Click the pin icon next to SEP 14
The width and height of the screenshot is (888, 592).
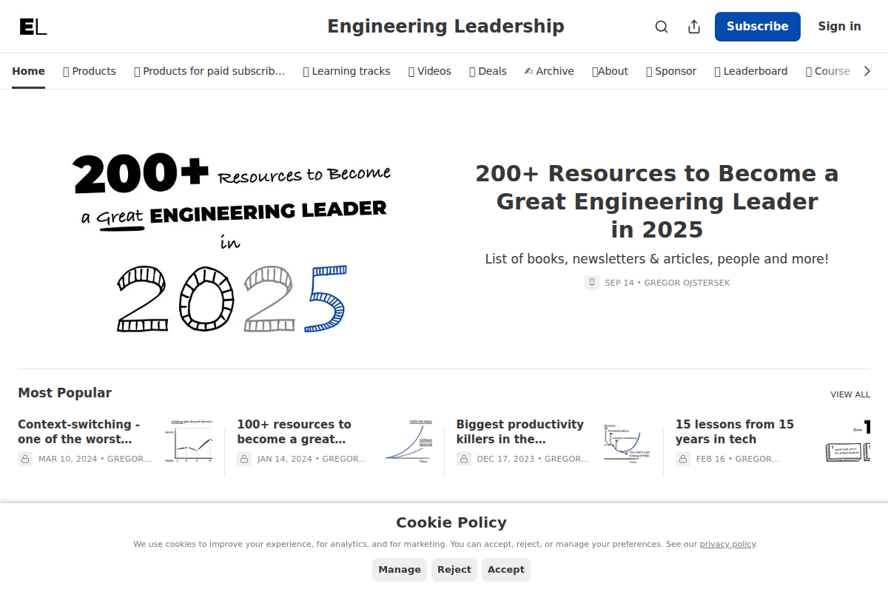point(591,282)
